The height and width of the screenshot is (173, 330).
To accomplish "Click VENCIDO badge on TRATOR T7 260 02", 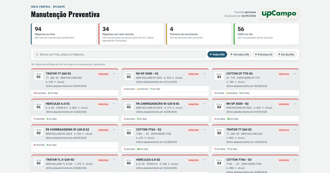I will coord(284,130).
